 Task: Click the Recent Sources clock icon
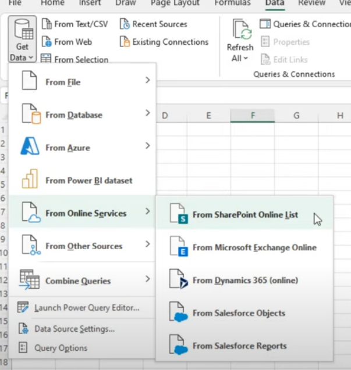tap(125, 24)
